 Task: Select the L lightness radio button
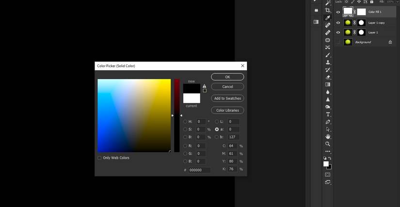click(217, 122)
